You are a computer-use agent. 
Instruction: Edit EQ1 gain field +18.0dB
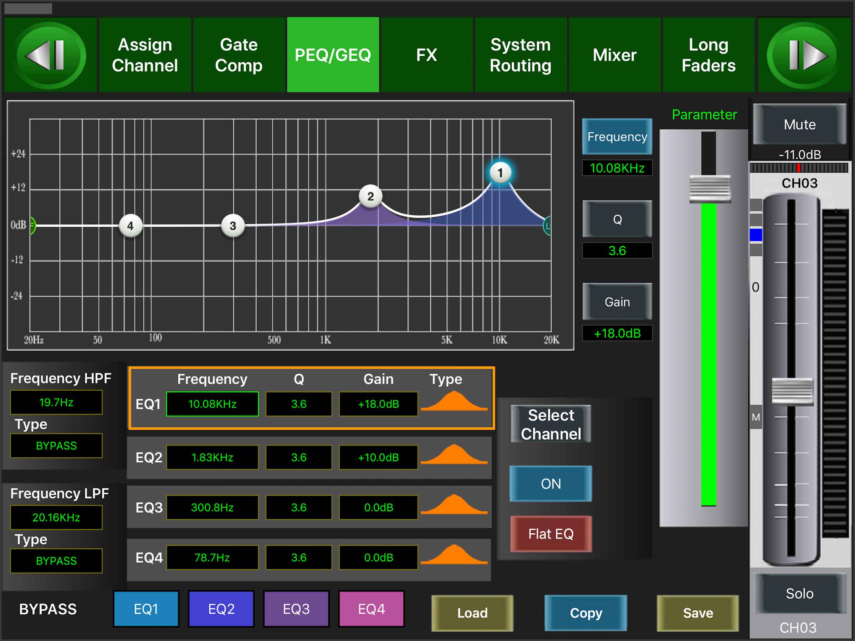(378, 404)
